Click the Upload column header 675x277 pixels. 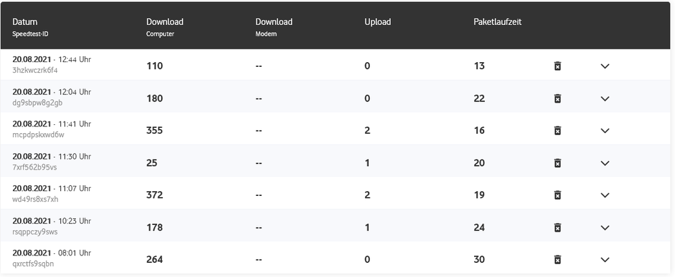pyautogui.click(x=377, y=22)
